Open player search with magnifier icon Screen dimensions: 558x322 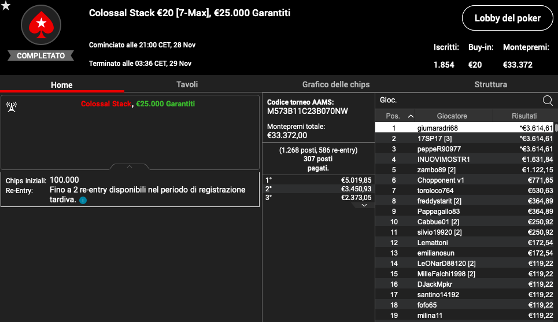coord(547,100)
